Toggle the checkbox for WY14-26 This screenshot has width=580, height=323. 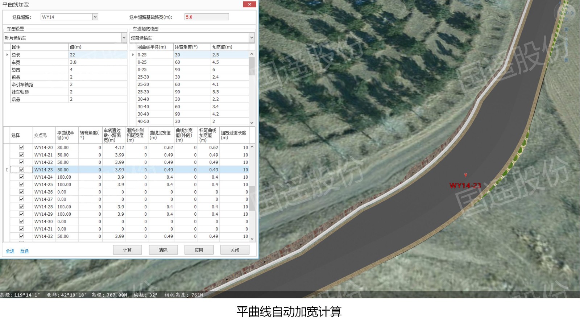(21, 192)
